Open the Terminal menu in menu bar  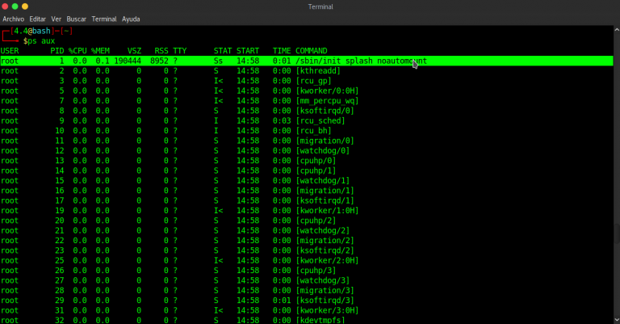pos(104,18)
